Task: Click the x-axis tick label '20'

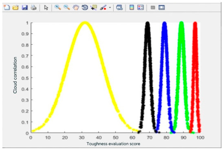Action: click(65, 138)
